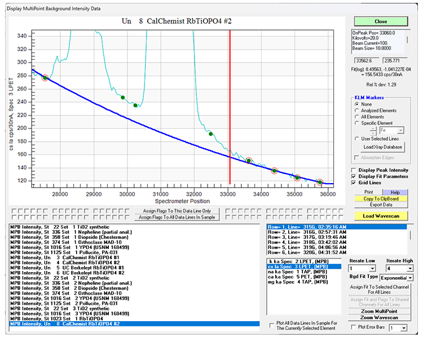Enable the Display Peak Intensity checkbox
Viewport: 423px width, 338px height.
coord(354,170)
